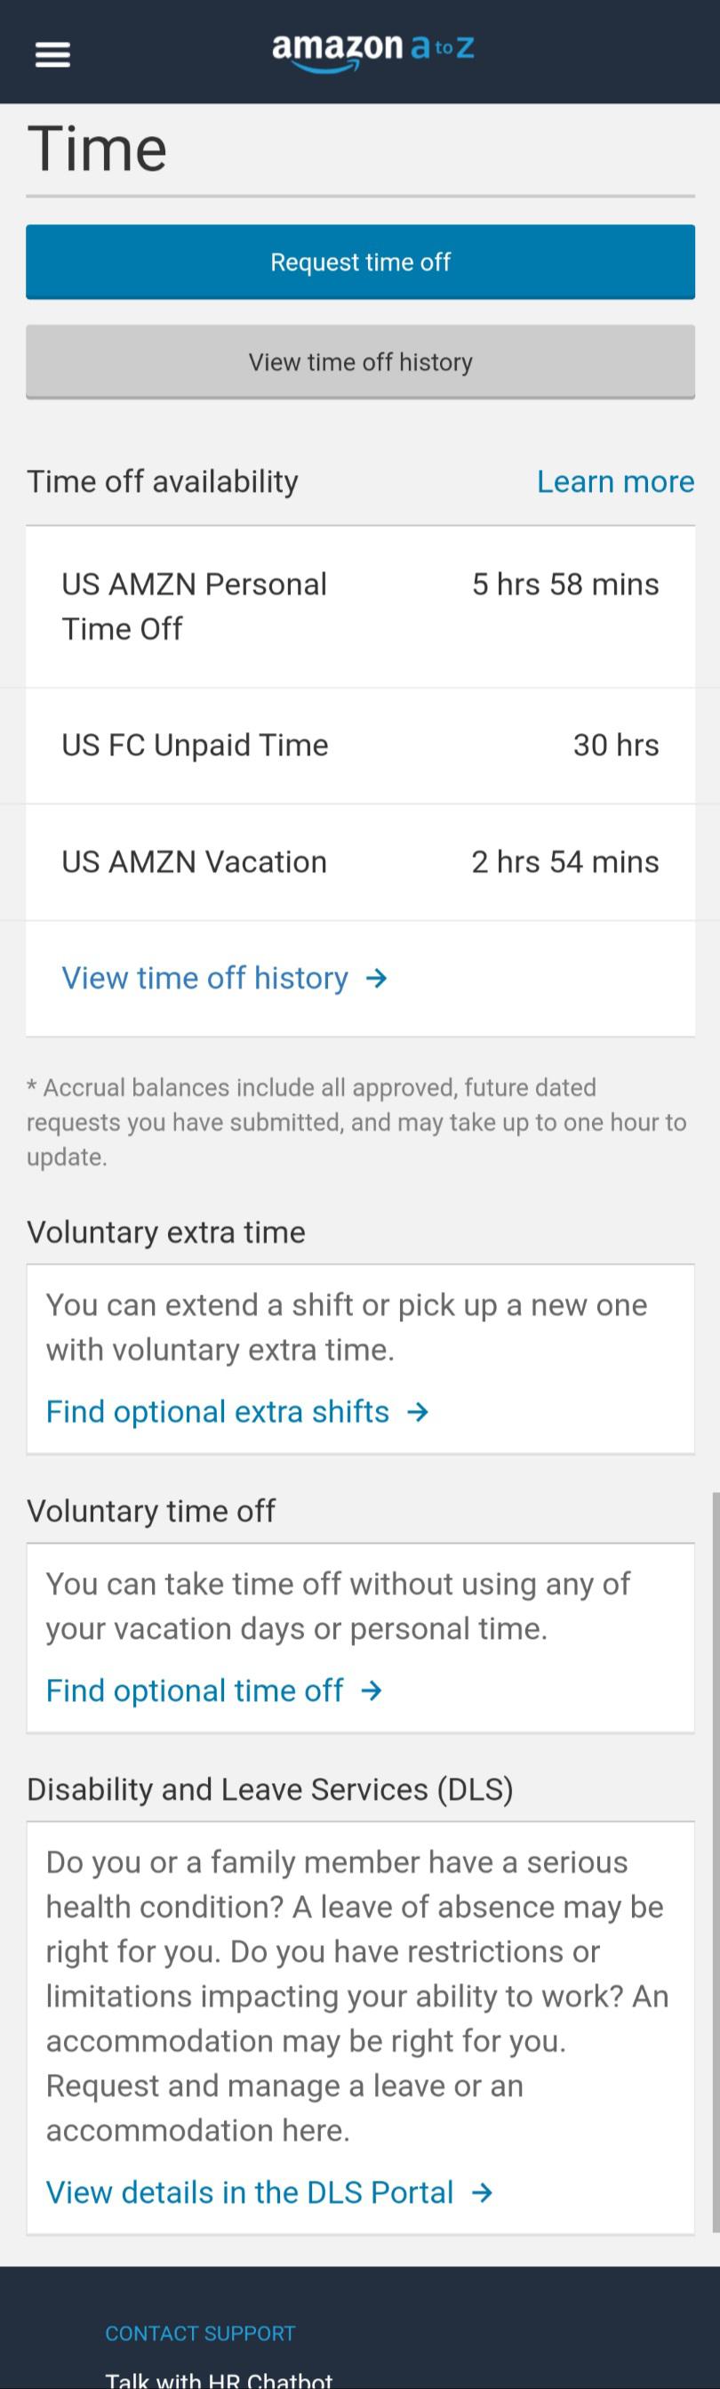Select the Request time off button
Image resolution: width=720 pixels, height=2389 pixels.
(x=359, y=262)
